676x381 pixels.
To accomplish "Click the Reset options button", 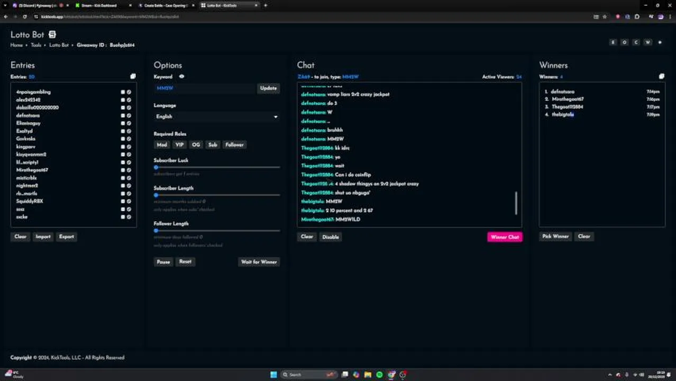I will pos(185,262).
